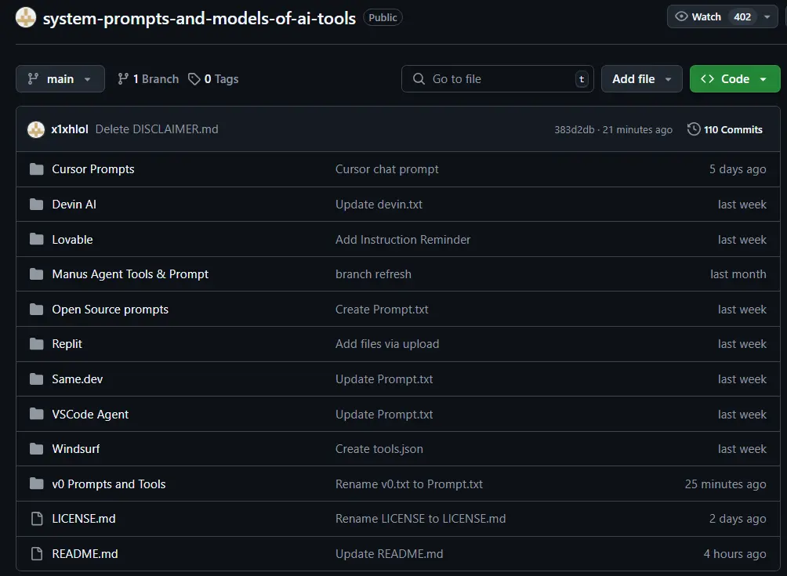Expand the Watch options dropdown arrow
787x576 pixels.
pos(767,16)
